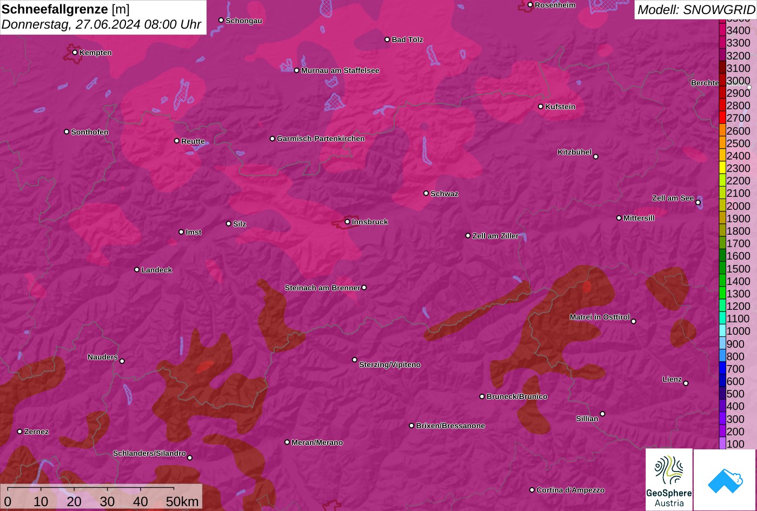This screenshot has height=511, width=757.
Task: Click the blue cloud arrow logo
Action: [725, 480]
